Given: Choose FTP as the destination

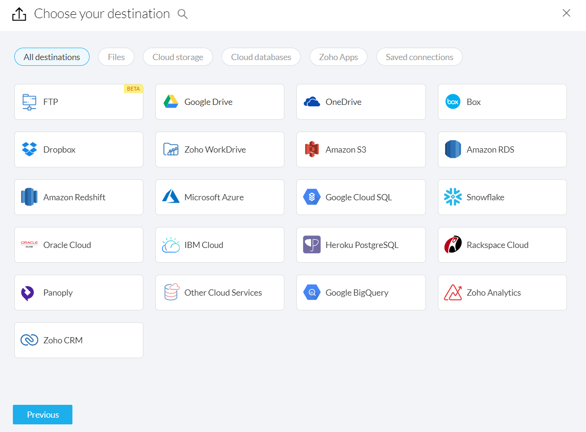Looking at the screenshot, I should pyautogui.click(x=79, y=102).
